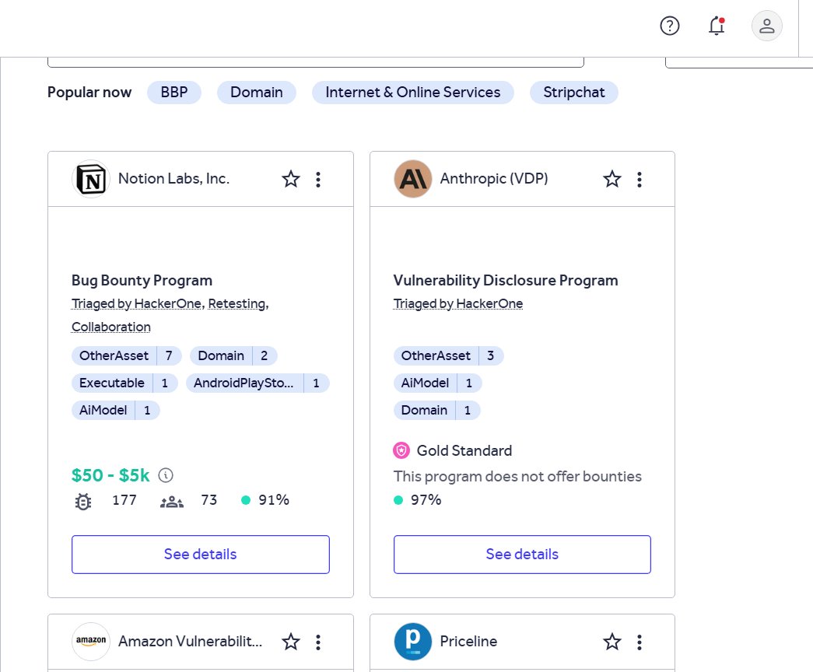Click the Anthropic logo icon
Image resolution: width=813 pixels, height=672 pixels.
412,179
